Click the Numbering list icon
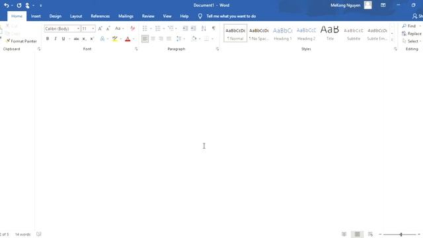The image size is (423, 238). [x=158, y=28]
